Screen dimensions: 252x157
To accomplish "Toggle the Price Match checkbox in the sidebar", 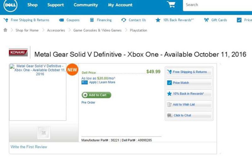I will [x=169, y=83].
